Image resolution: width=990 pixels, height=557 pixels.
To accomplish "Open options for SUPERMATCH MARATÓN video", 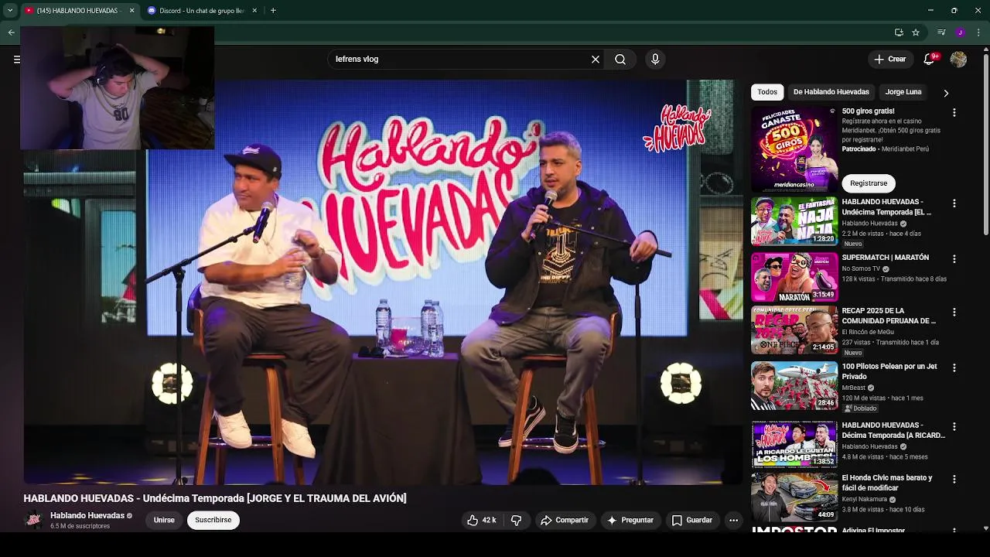I will pos(954,259).
